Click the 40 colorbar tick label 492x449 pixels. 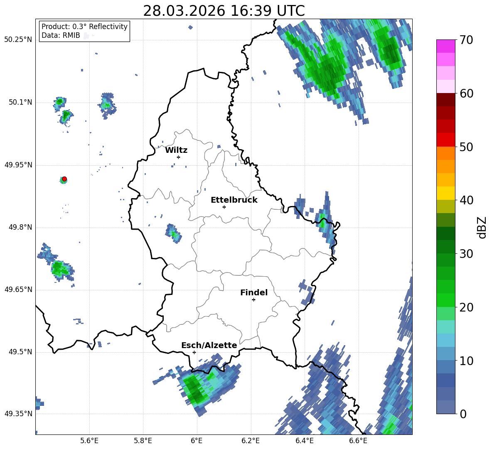click(466, 200)
